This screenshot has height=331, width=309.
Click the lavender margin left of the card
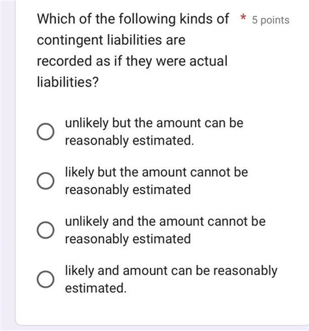coord(8,165)
